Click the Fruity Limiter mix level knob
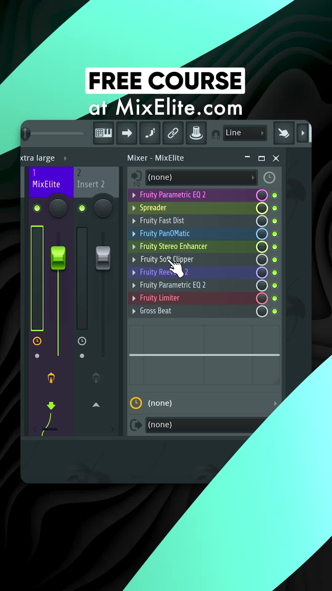The image size is (332, 591). [x=262, y=298]
